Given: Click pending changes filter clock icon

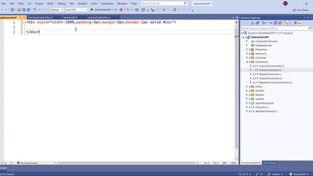Looking at the screenshot, I should click(x=264, y=23).
